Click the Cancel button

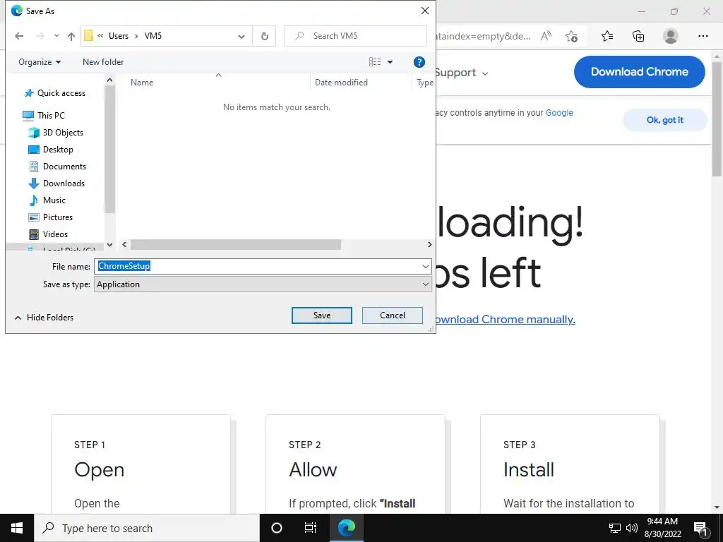[x=393, y=315]
